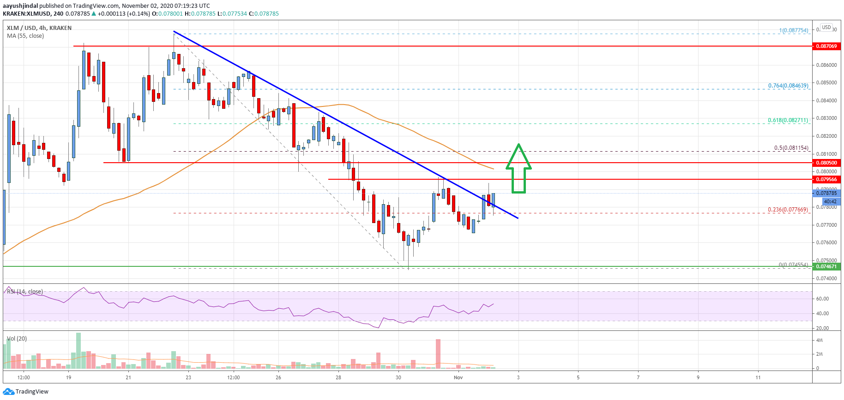This screenshot has width=844, height=400.
Task: Click the 4M volume scale value
Action: pyautogui.click(x=820, y=340)
